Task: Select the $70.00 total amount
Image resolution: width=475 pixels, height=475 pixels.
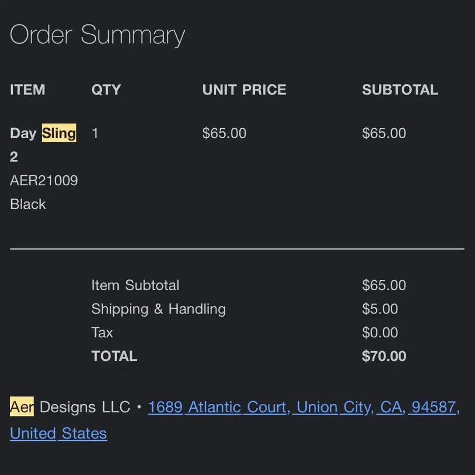Action: click(384, 356)
